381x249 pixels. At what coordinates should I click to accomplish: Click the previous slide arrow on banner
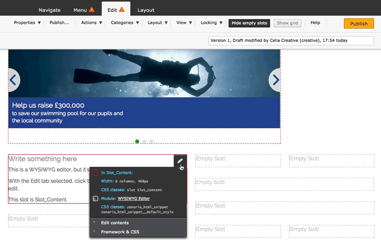[14, 80]
